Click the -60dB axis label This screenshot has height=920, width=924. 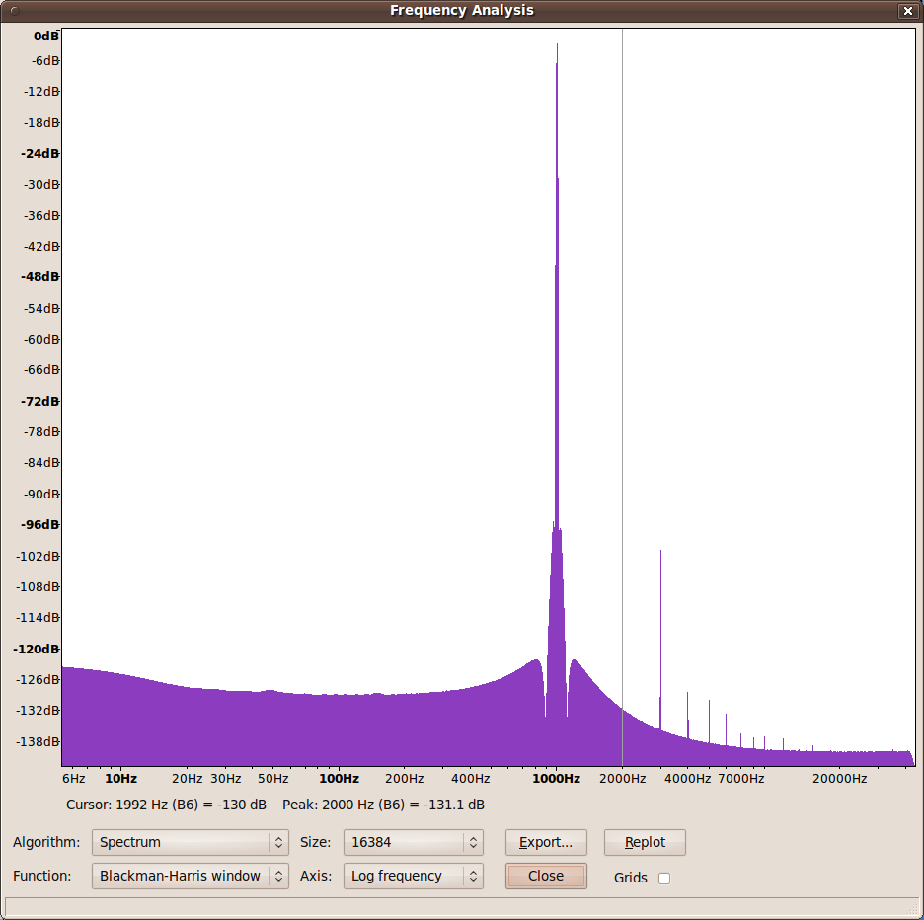(41, 339)
